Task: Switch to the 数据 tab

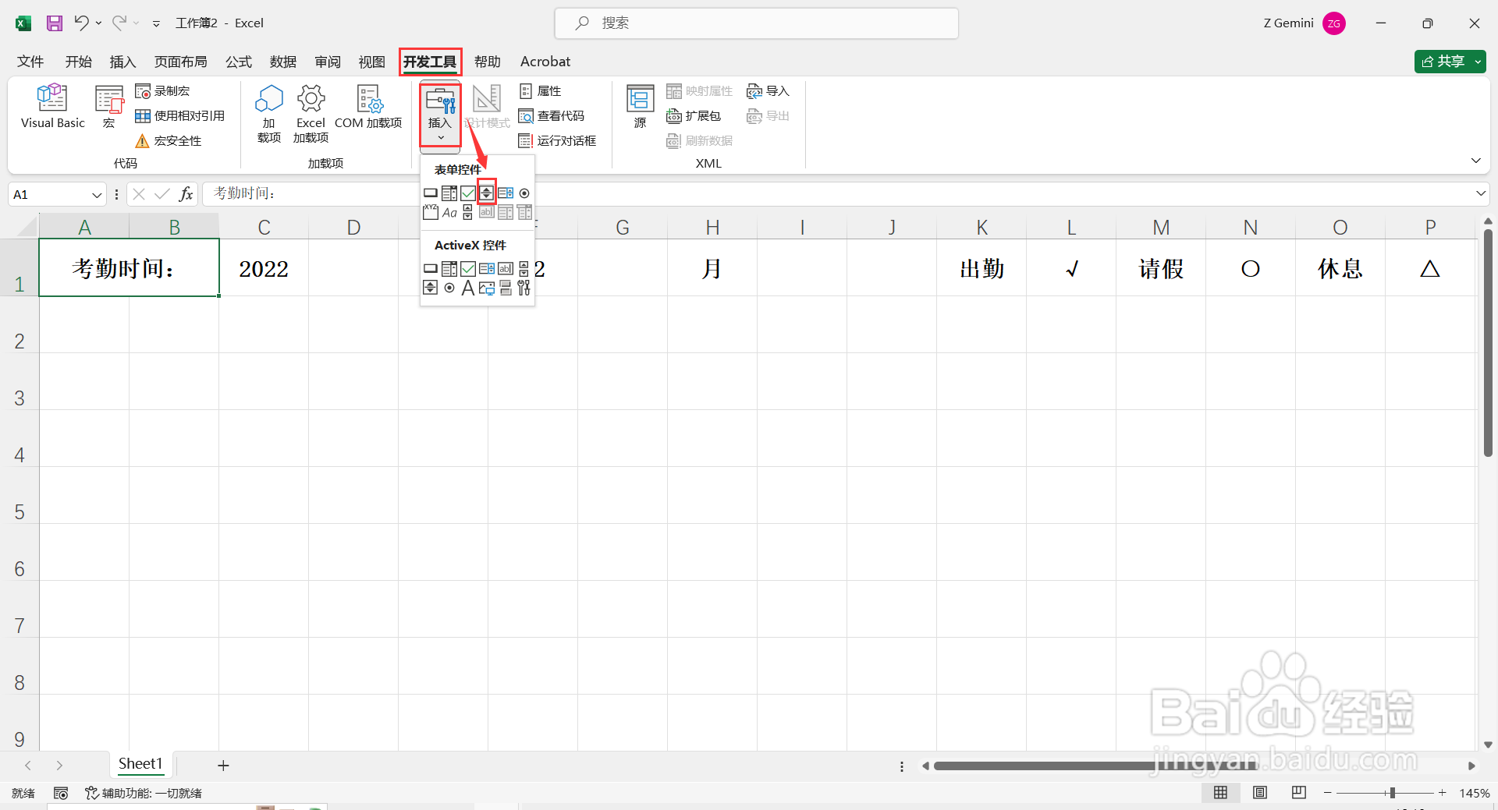Action: coord(283,62)
